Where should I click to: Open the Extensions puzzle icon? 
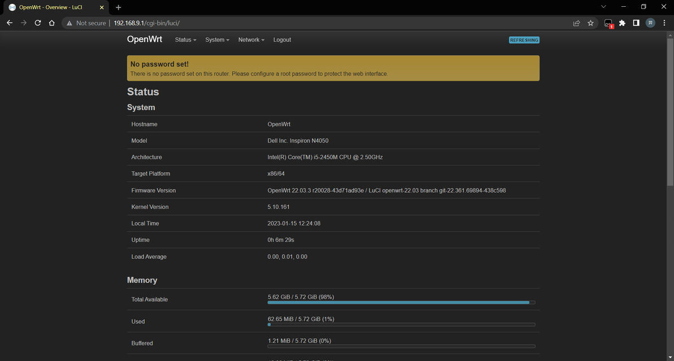[x=623, y=23]
